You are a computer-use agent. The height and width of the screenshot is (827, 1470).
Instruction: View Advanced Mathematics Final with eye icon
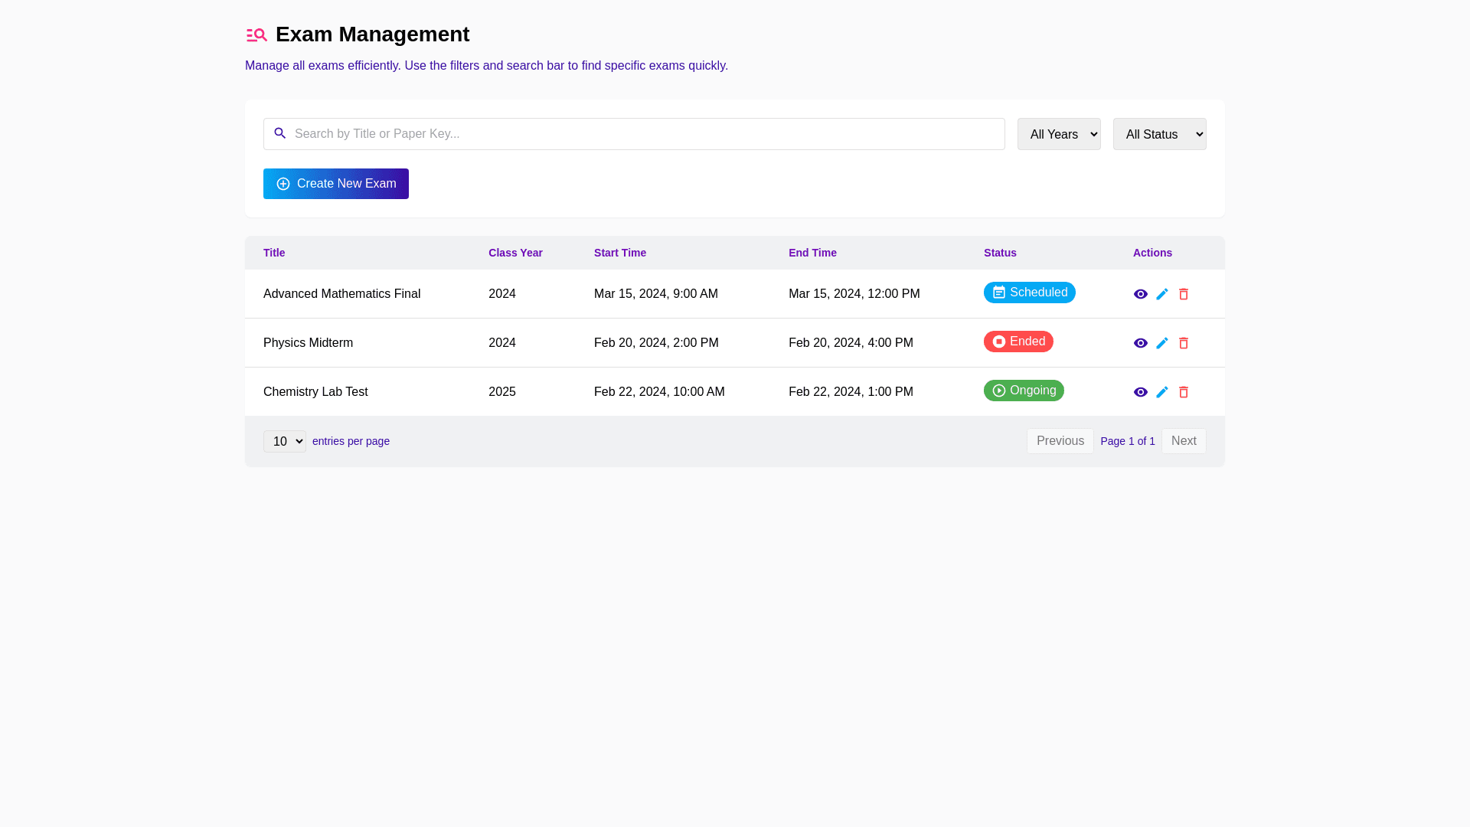coord(1140,294)
